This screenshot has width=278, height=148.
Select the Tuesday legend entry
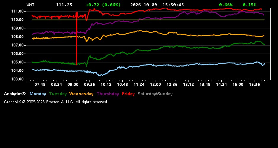tap(58, 94)
